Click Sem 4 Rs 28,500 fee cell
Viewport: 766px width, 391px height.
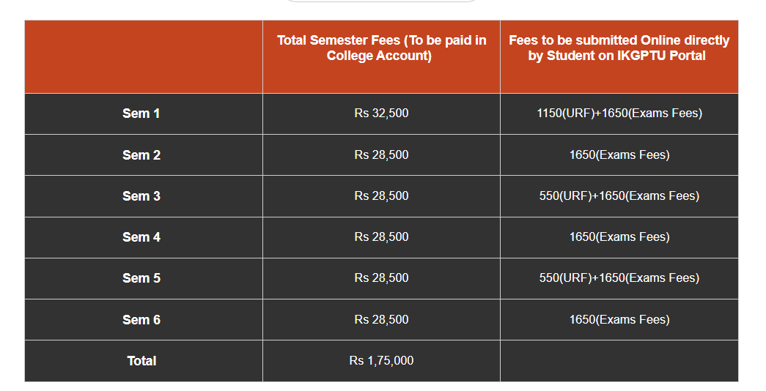(x=381, y=237)
